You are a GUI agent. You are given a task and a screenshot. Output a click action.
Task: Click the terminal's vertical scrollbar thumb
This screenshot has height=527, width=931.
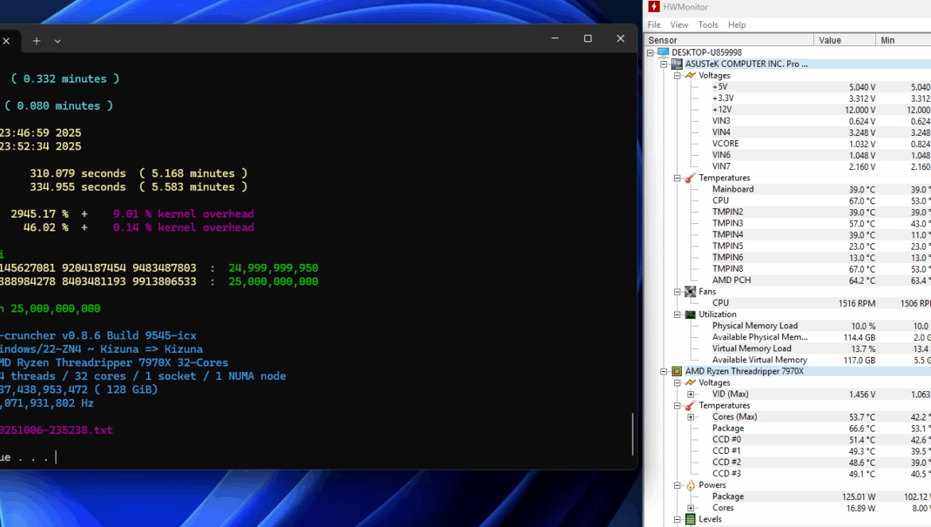[633, 433]
